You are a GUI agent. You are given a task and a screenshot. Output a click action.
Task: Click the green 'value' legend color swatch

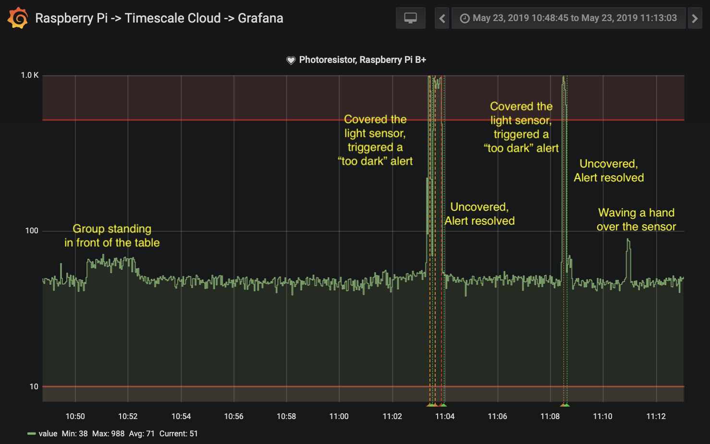point(32,434)
